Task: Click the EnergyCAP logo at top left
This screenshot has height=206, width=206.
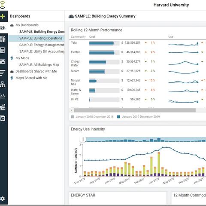Action: [x=3, y=5]
